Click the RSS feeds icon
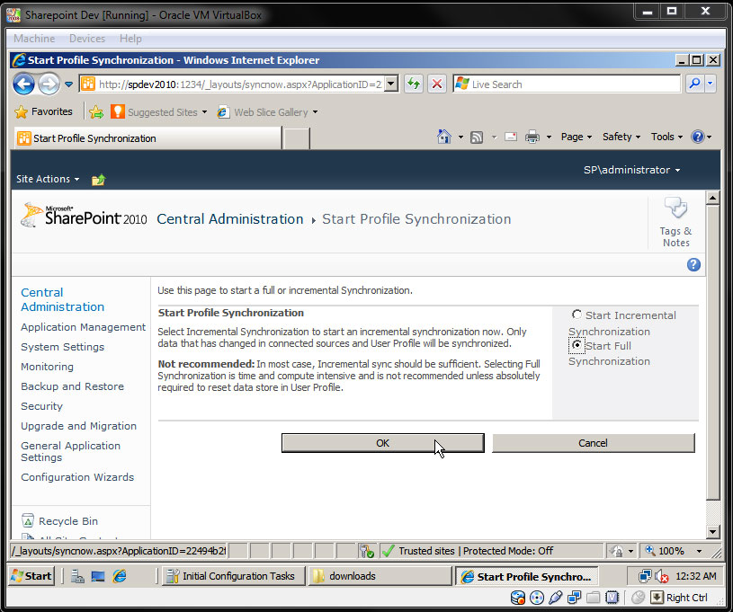The width and height of the screenshot is (733, 612). (477, 137)
